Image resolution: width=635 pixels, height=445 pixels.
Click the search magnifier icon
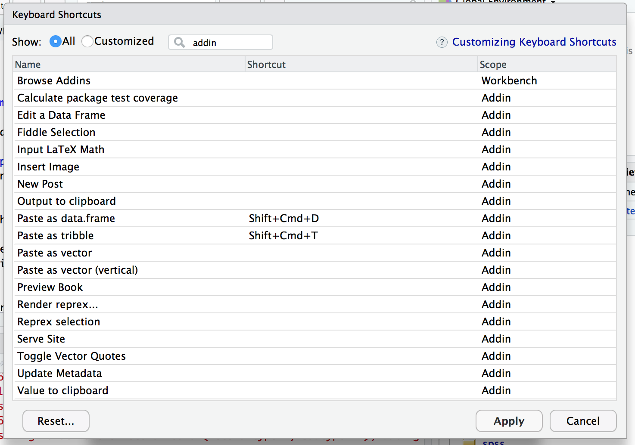tap(179, 43)
